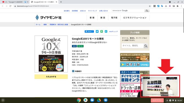Focus the タイトル、著者名 book search field
The height and width of the screenshot is (103, 184).
tap(132, 46)
